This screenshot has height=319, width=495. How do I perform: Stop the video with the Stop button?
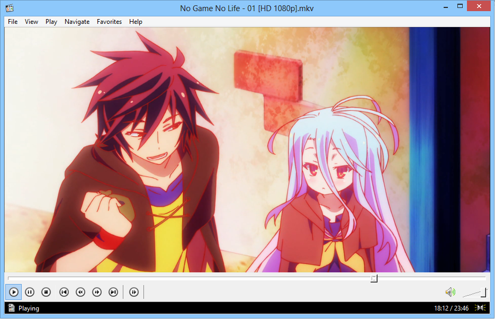(x=46, y=292)
